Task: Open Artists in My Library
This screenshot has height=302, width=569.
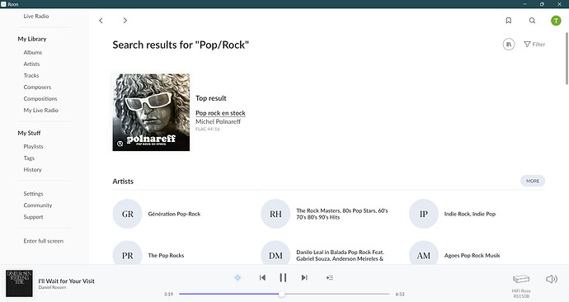Action: (x=31, y=64)
